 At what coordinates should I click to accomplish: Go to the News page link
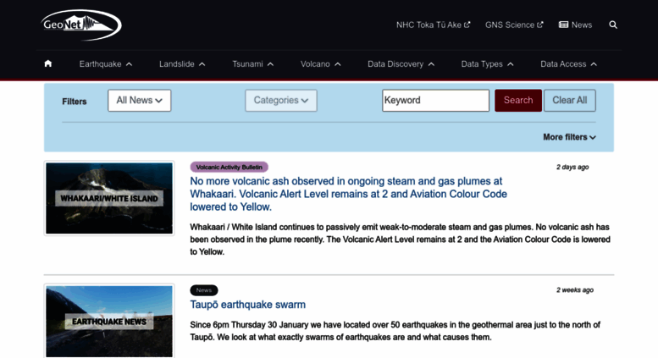(x=575, y=25)
